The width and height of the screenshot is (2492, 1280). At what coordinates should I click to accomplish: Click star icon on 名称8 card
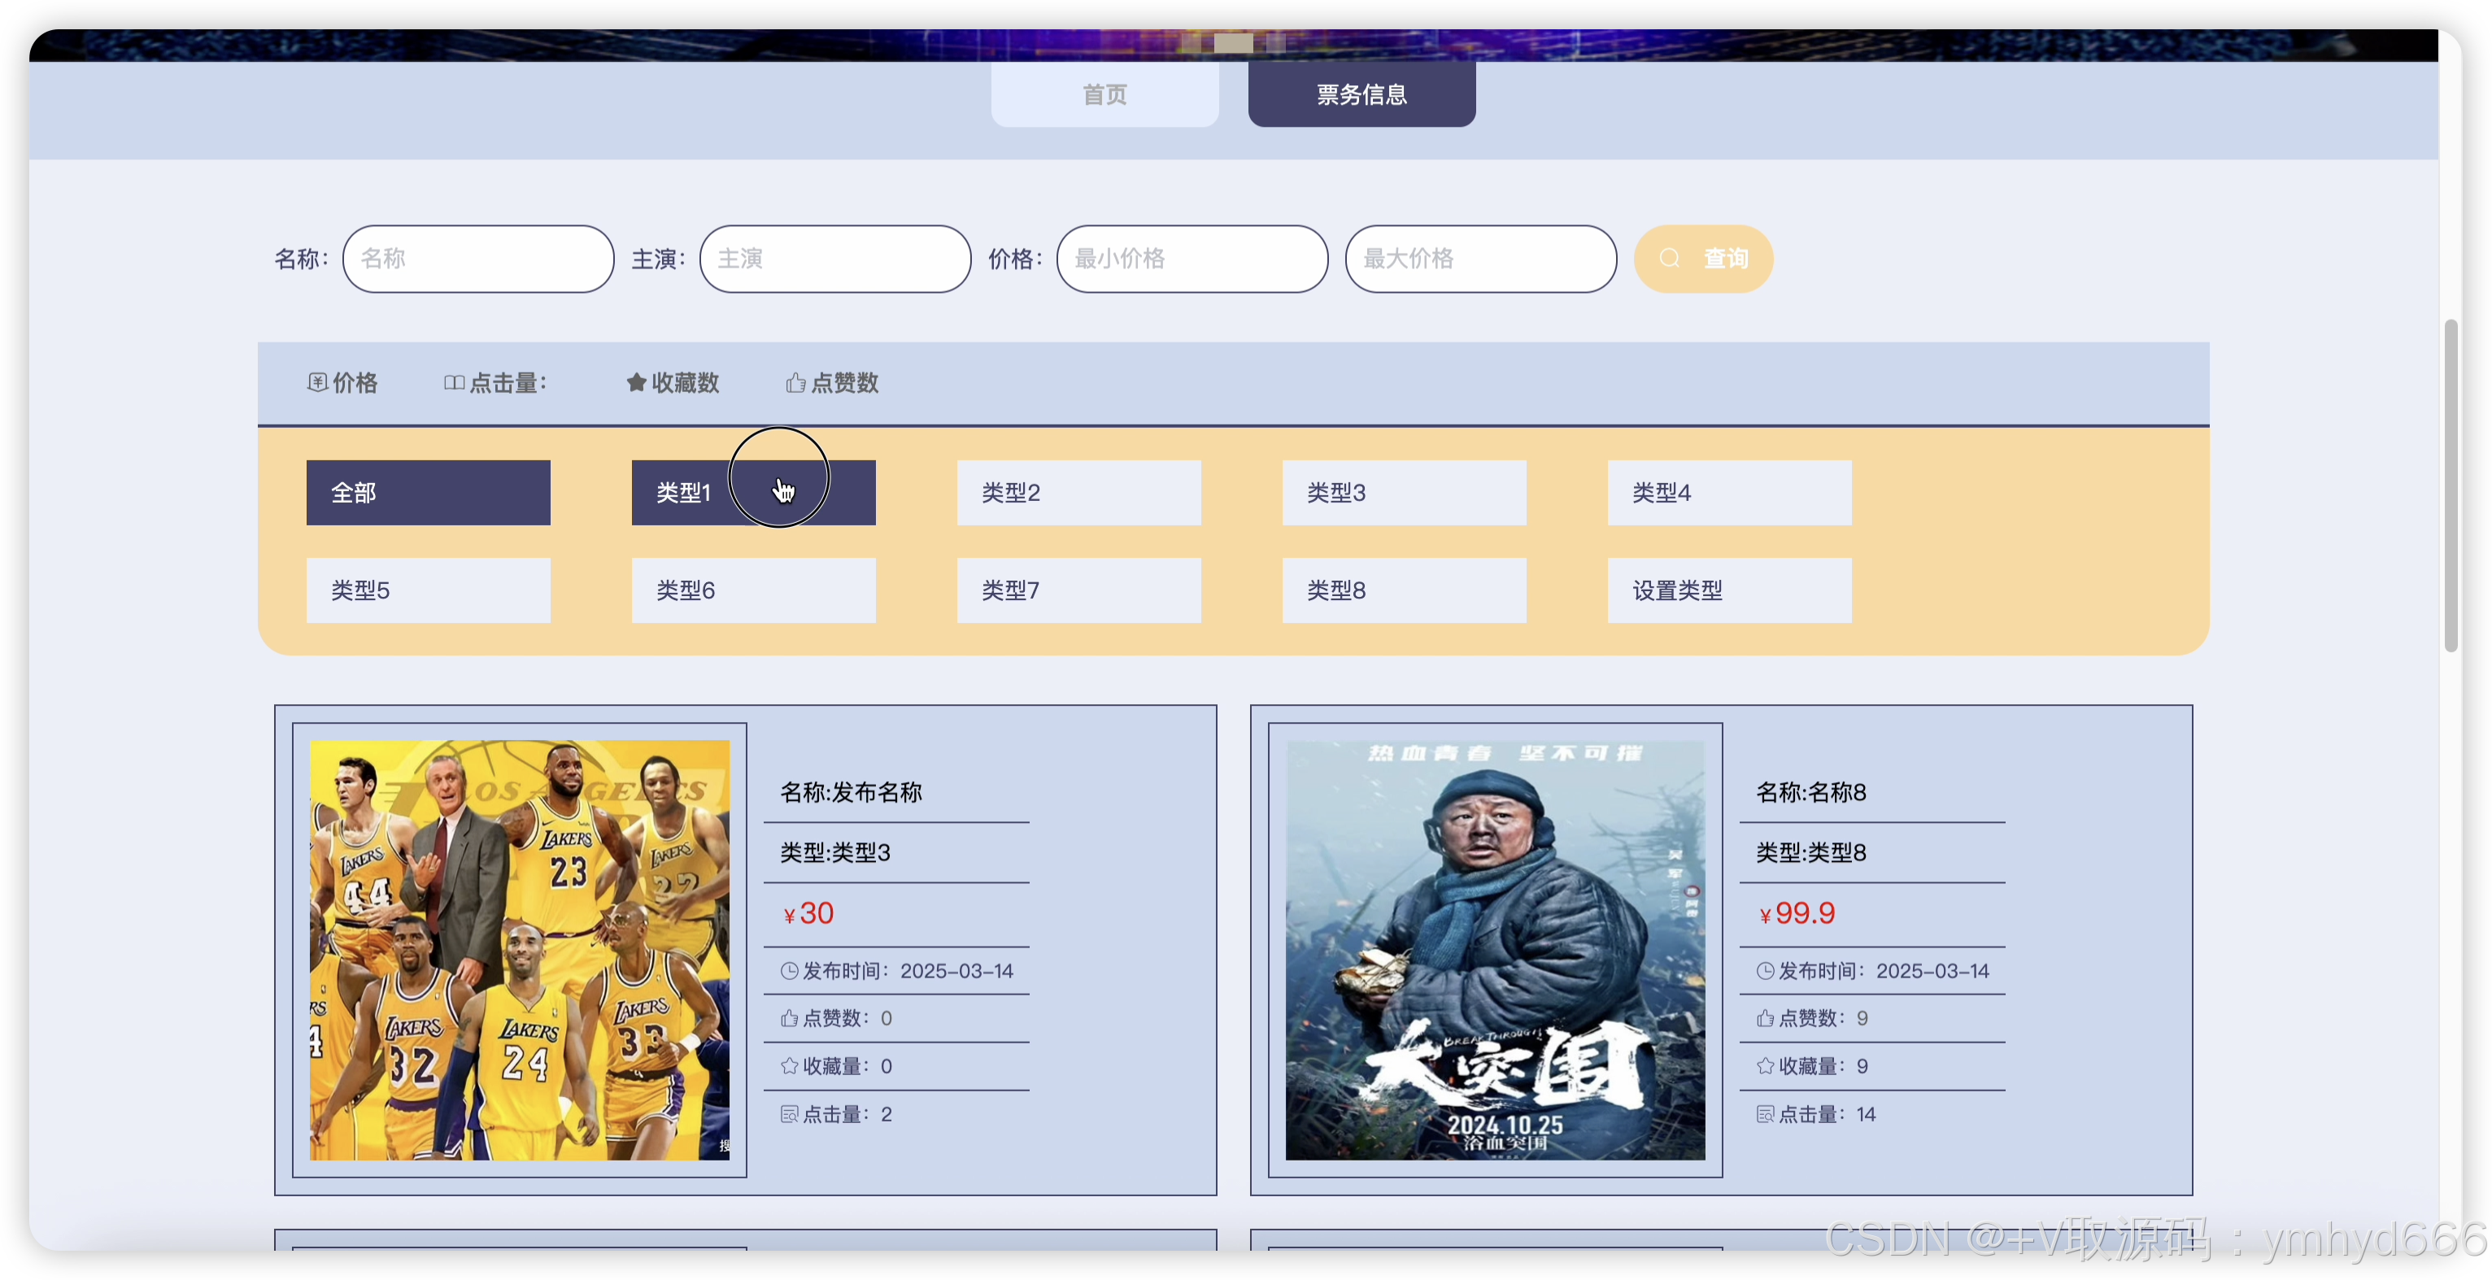pos(1766,1065)
